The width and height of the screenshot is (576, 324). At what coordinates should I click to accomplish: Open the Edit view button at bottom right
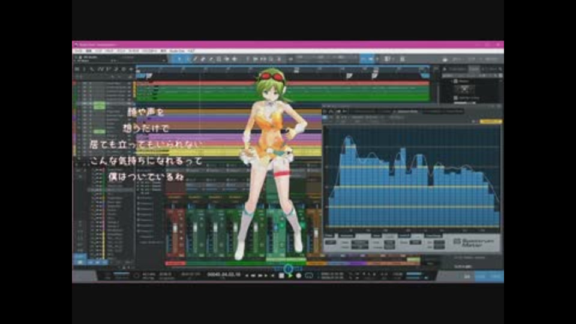coord(467,276)
